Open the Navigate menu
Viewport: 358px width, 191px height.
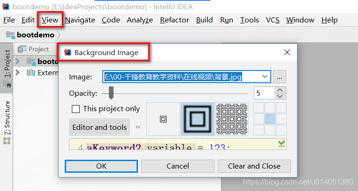pyautogui.click(x=80, y=20)
